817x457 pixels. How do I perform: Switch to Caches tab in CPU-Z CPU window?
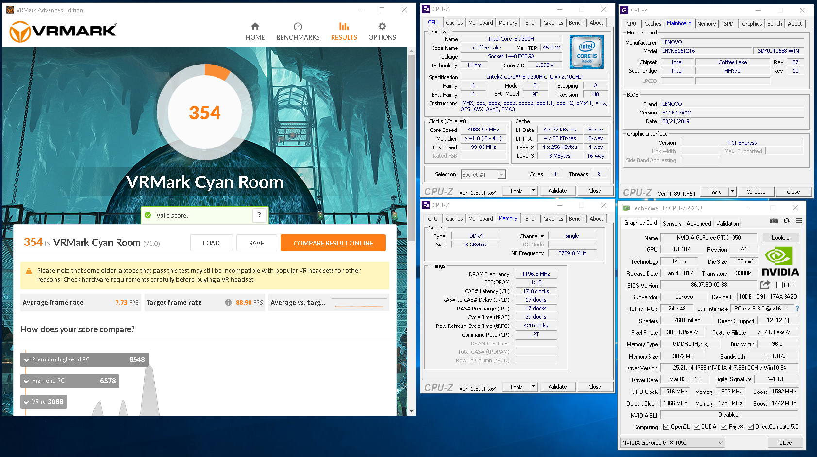454,23
